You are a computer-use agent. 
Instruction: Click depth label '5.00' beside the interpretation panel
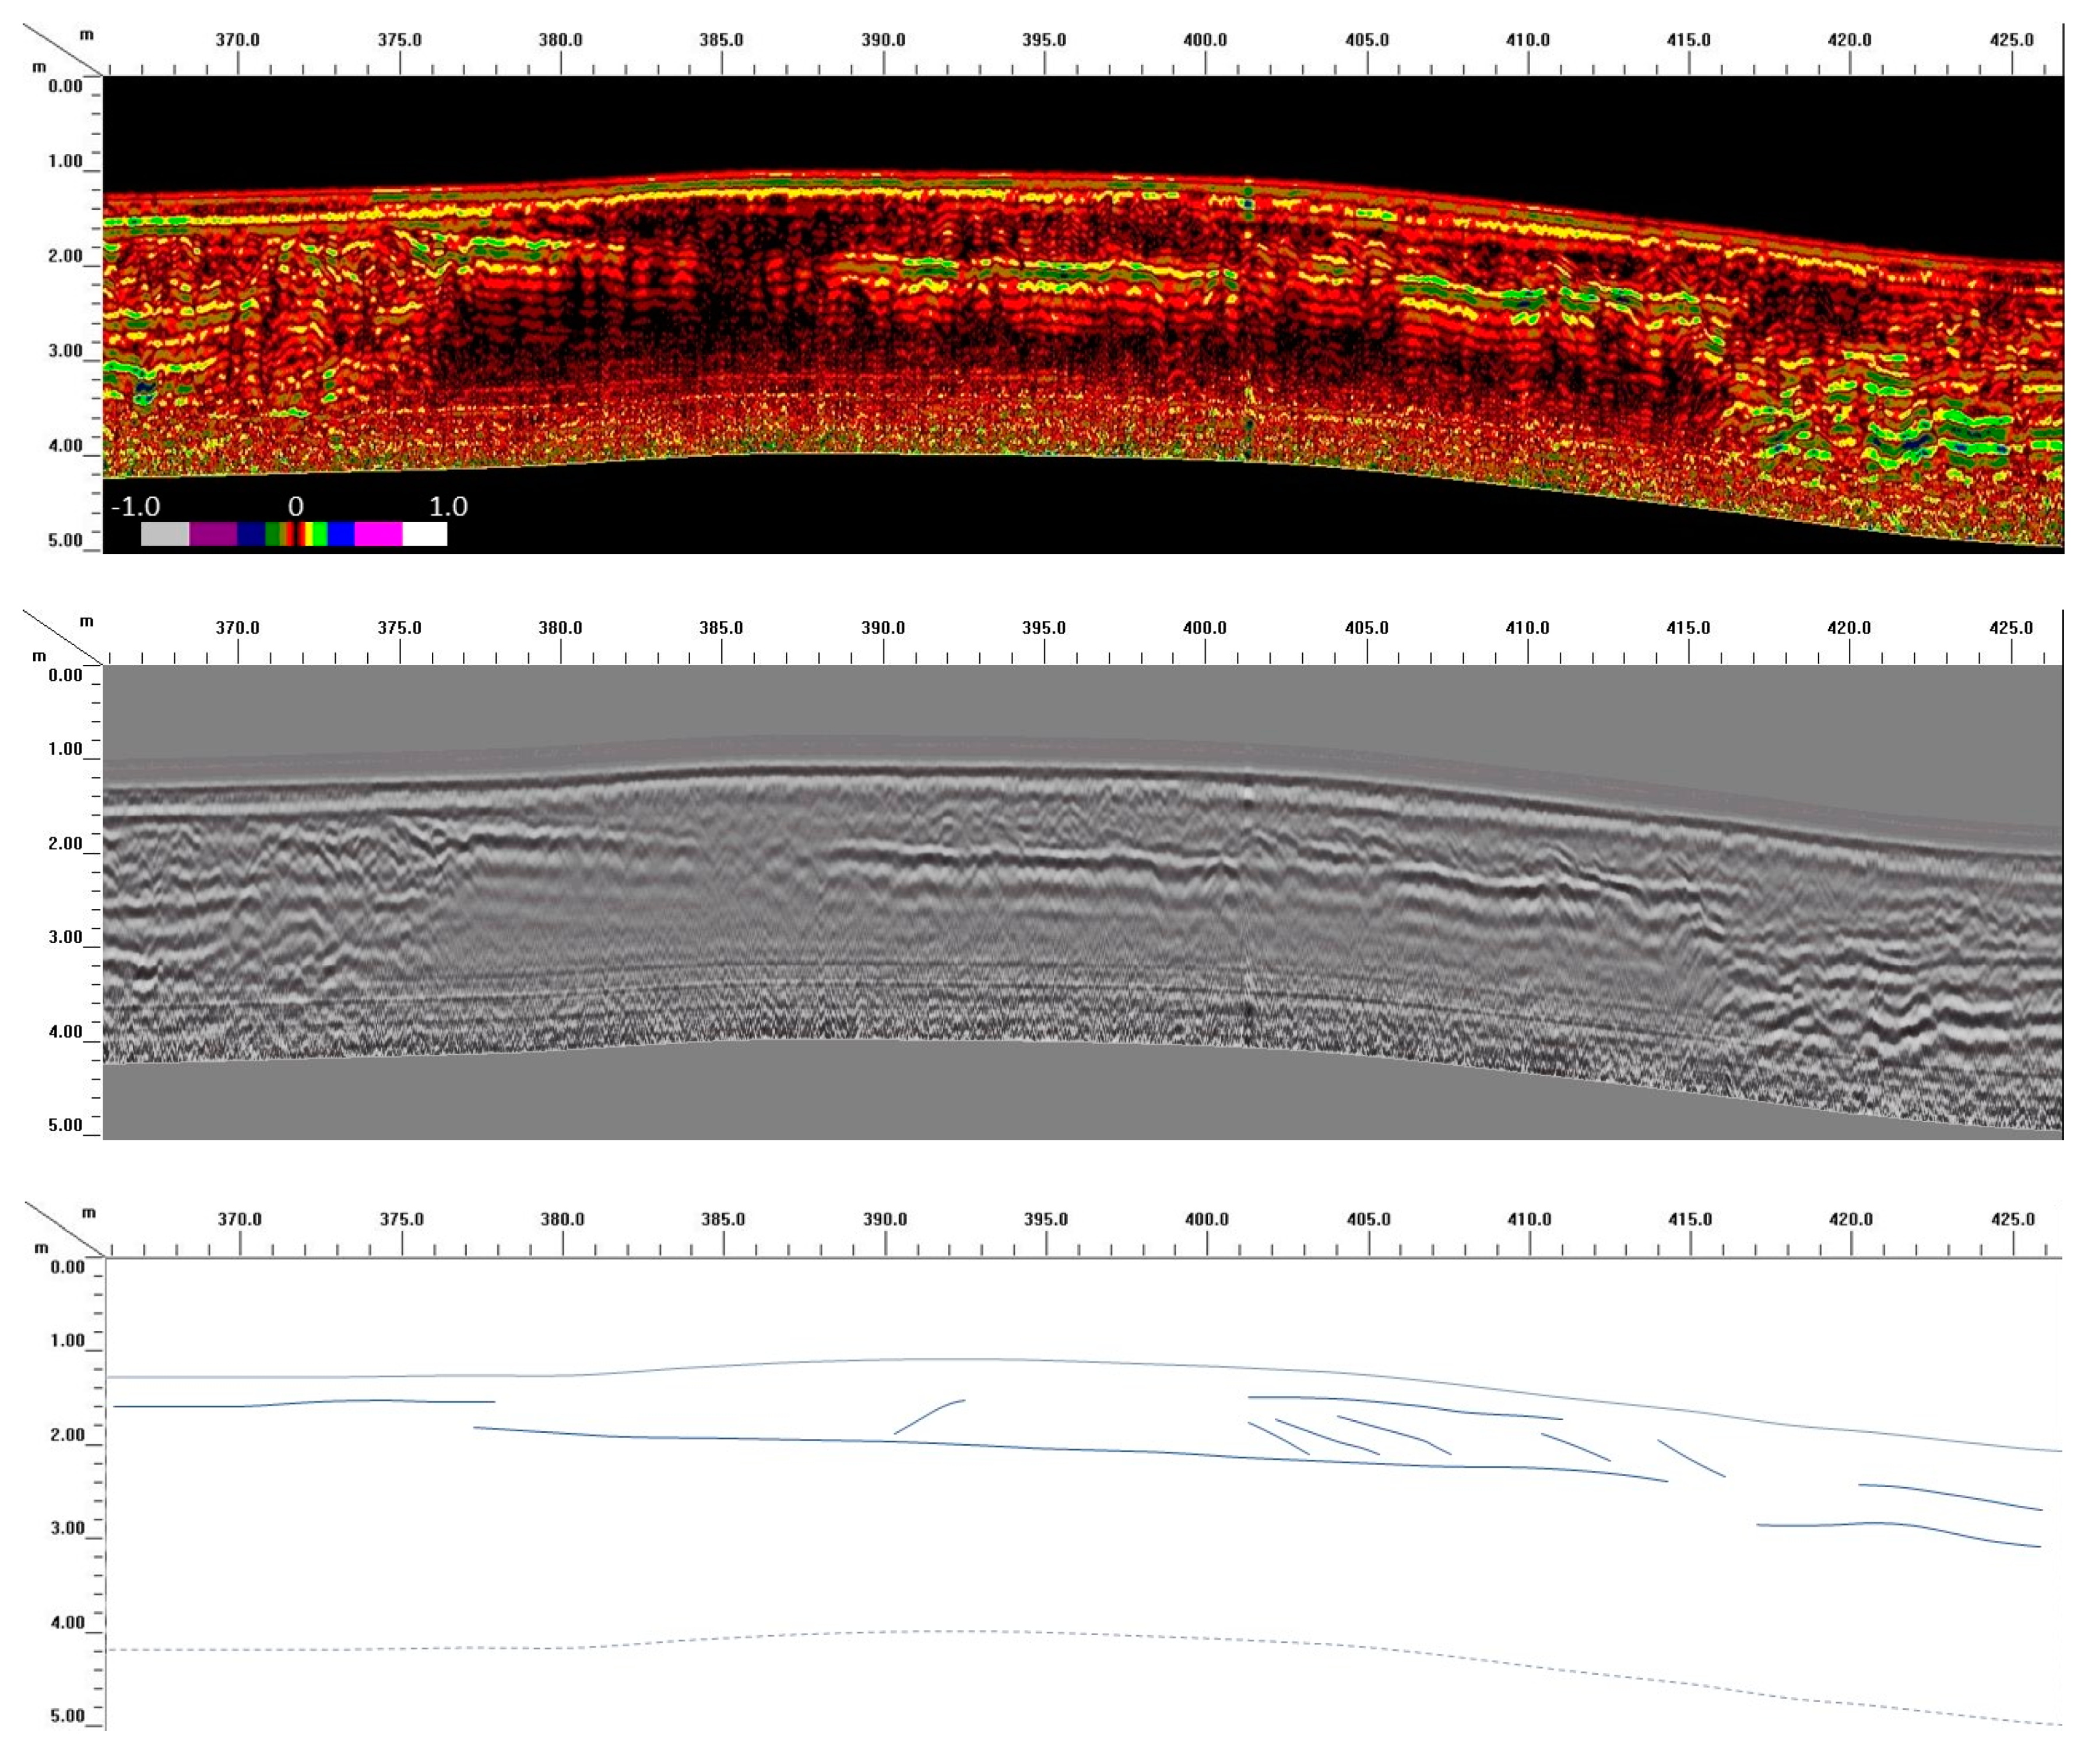tap(68, 1716)
